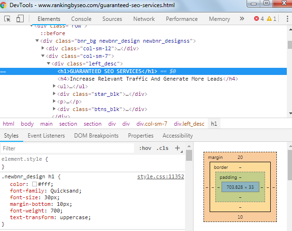The width and height of the screenshot is (292, 231).
Task: Click the font-weight 700 value
Action: [x=55, y=211]
